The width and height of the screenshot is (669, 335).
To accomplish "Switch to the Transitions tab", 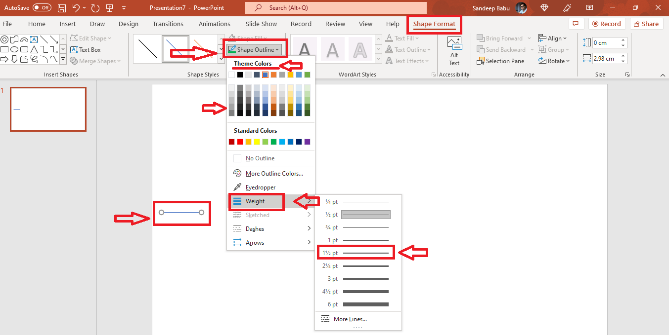I will coord(168,24).
